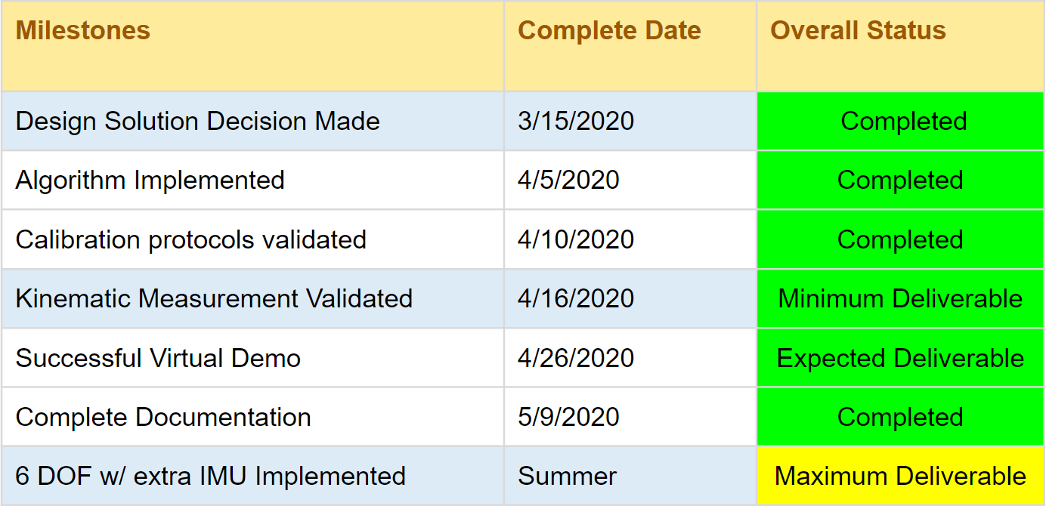Select the Design Solution Decision Made cell
Screen dimensions: 1046x506
pyautogui.click(x=197, y=122)
